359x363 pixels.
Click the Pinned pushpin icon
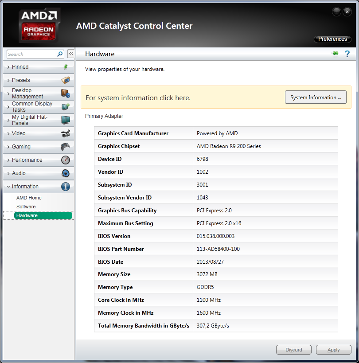click(66, 67)
